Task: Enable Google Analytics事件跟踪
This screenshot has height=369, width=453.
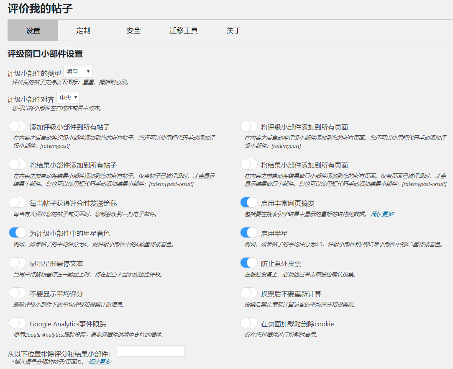Action: tap(17, 323)
